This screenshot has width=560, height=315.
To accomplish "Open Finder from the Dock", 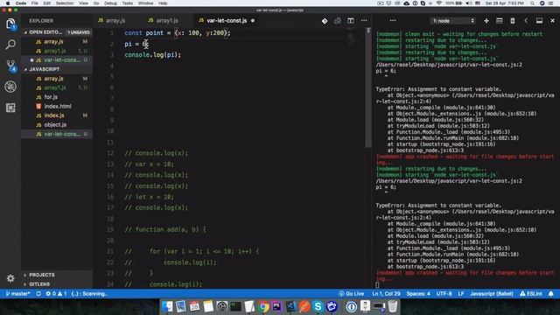I will [x=167, y=306].
